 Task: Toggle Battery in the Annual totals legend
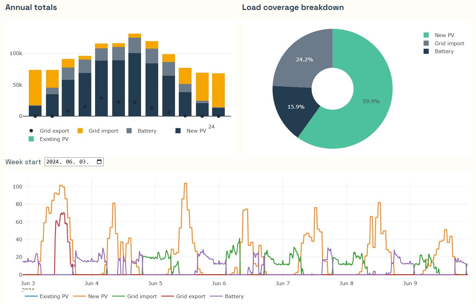147,131
